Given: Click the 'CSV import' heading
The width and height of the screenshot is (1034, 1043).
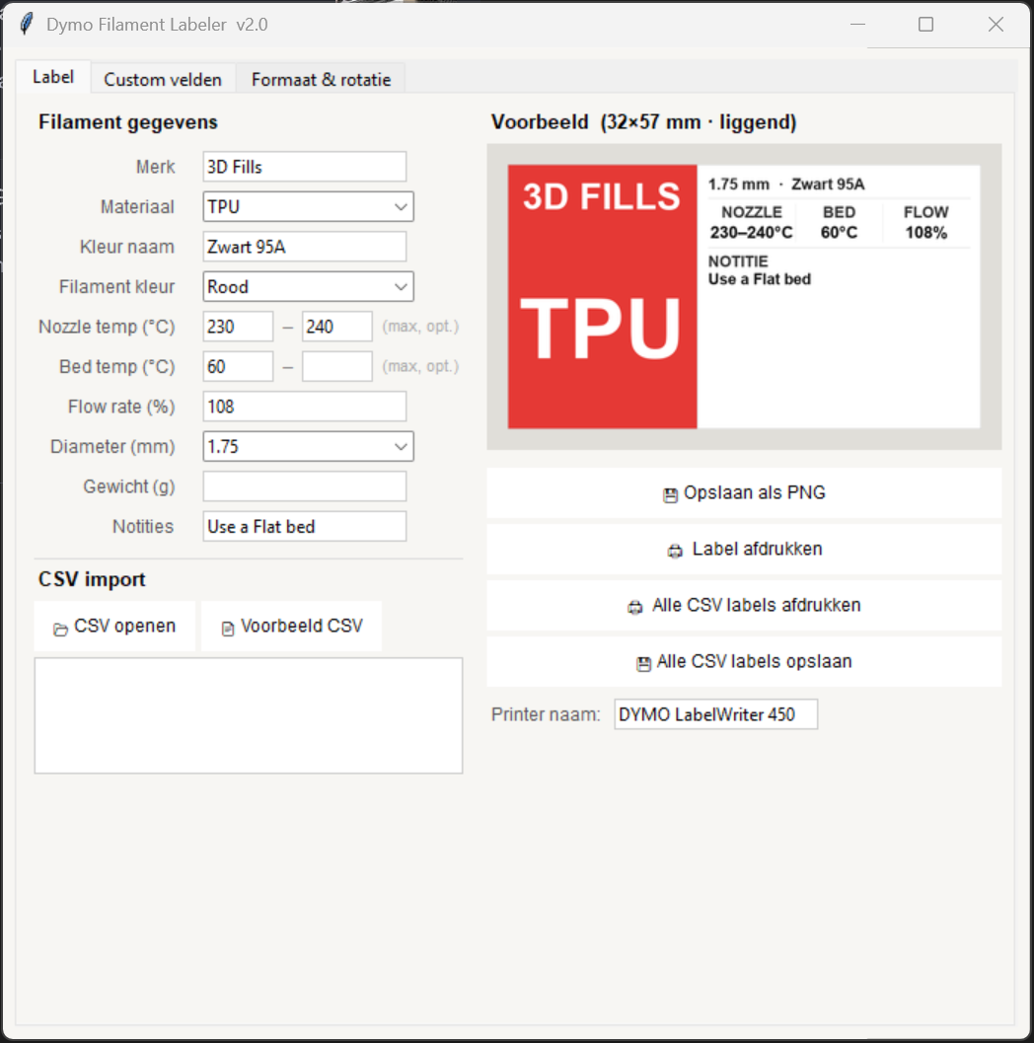Looking at the screenshot, I should pos(92,579).
